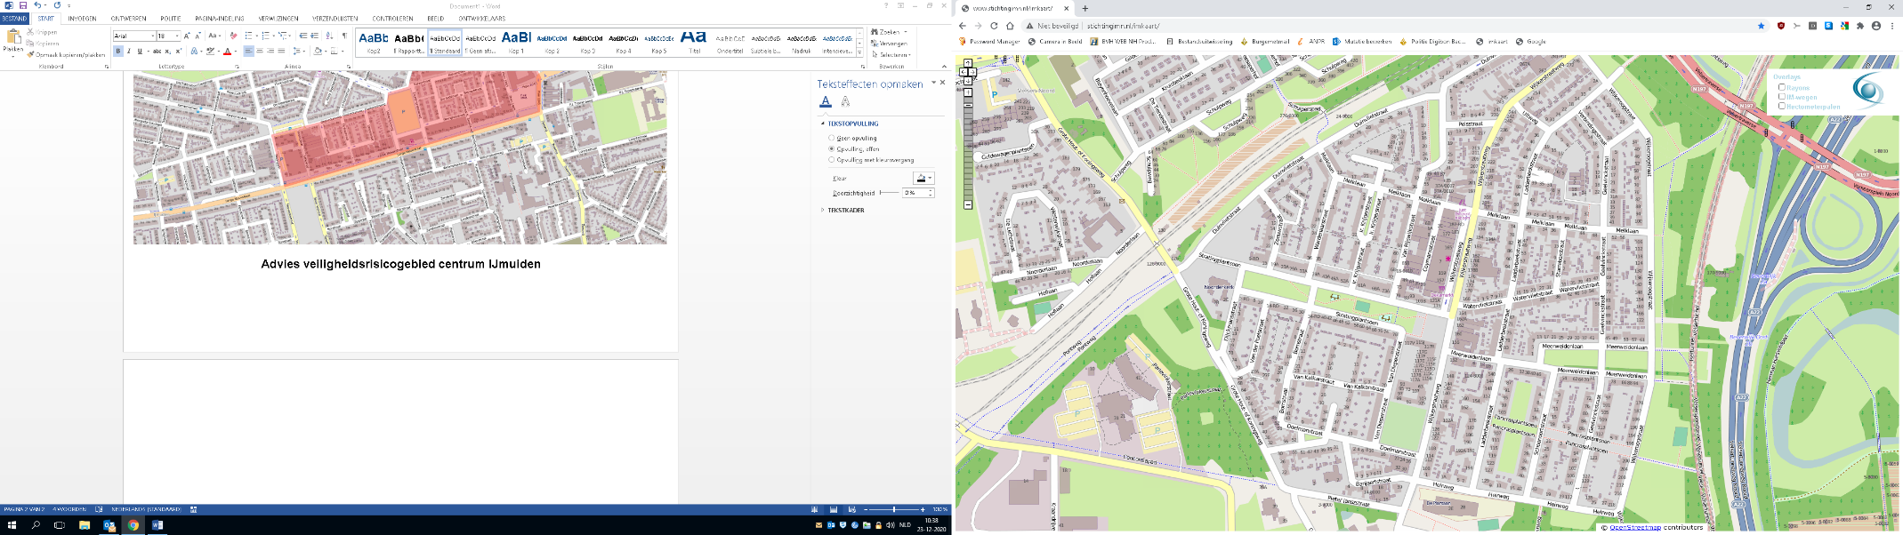Screen dimensions: 1903x535
Task: Open the font name dropdown
Action: (x=152, y=36)
